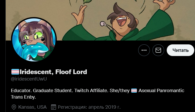This screenshot has height=112, width=195.
Task: Click the location pin icon
Action: (x=14, y=107)
